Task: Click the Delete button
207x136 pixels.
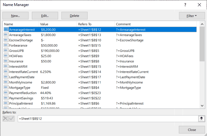Action: (x=75, y=16)
